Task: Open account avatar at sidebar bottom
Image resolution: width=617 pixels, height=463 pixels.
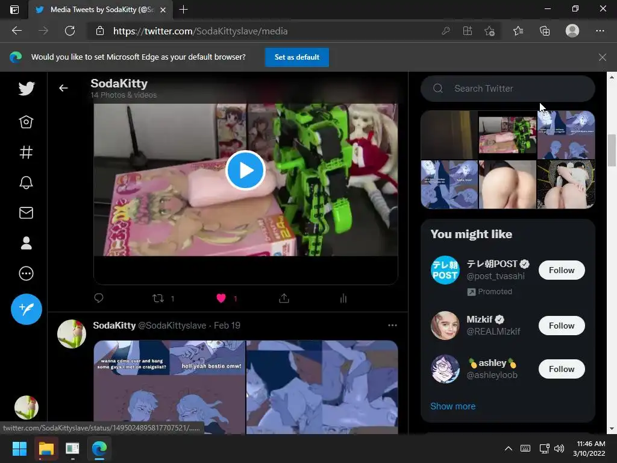Action: [27, 408]
